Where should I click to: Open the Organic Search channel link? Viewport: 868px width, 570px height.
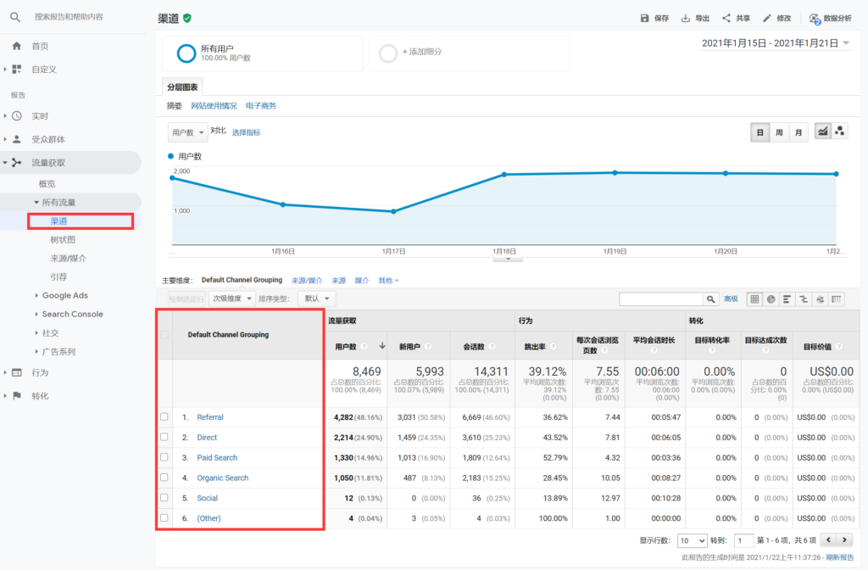[x=222, y=478]
